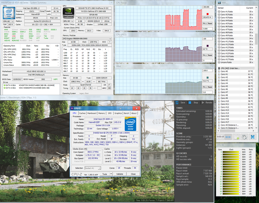Click the sensor list scroll right arrow
The width and height of the screenshot is (259, 203).
tap(253, 131)
